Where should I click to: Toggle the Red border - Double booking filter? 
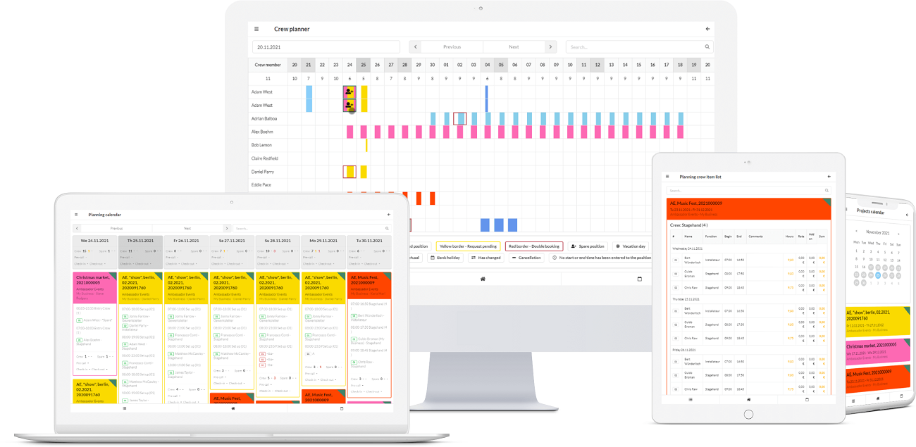tap(535, 246)
